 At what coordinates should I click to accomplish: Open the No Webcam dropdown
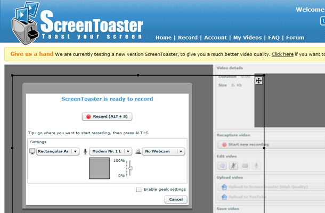coord(164,151)
